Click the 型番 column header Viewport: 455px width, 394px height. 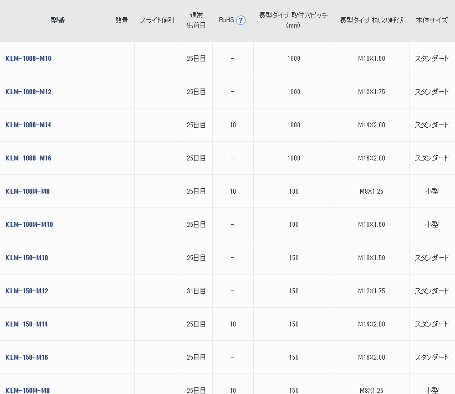[x=58, y=20]
